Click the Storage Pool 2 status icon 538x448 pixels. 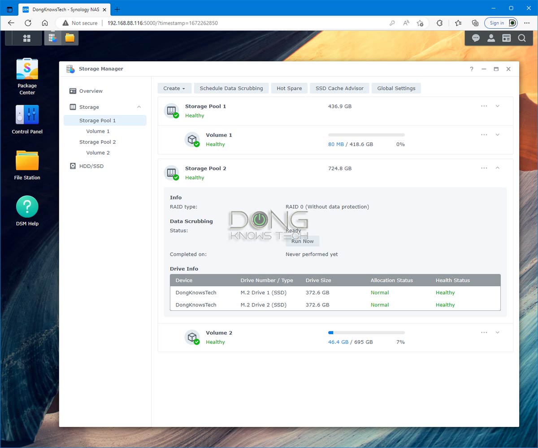171,173
